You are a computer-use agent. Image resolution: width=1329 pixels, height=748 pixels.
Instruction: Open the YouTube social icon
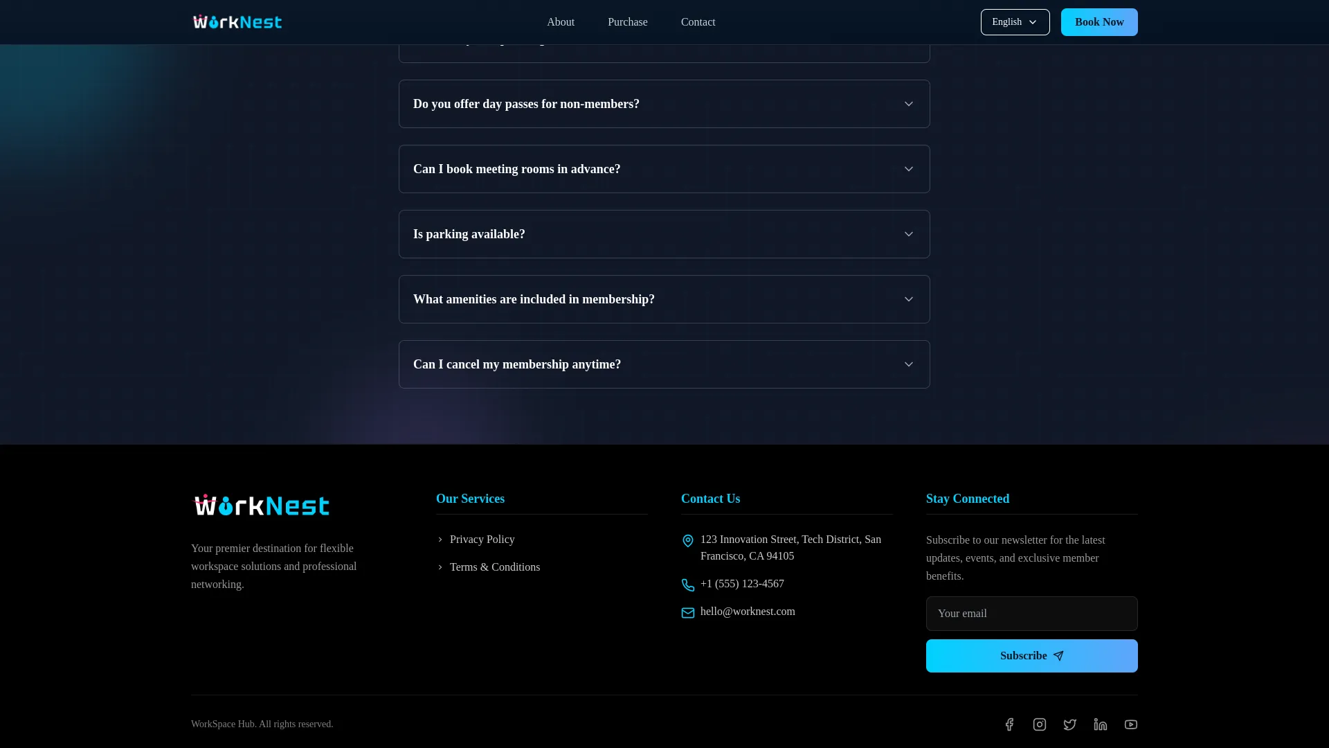(1131, 724)
